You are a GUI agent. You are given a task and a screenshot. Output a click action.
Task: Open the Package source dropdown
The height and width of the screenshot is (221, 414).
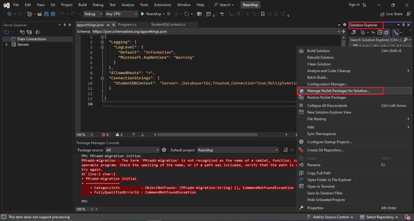pos(133,150)
